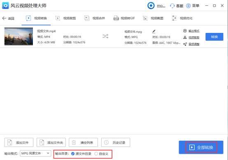Viewport: 228px width, 160px height.
Task: Go back with the 返回 arrow
Action: coord(8,19)
